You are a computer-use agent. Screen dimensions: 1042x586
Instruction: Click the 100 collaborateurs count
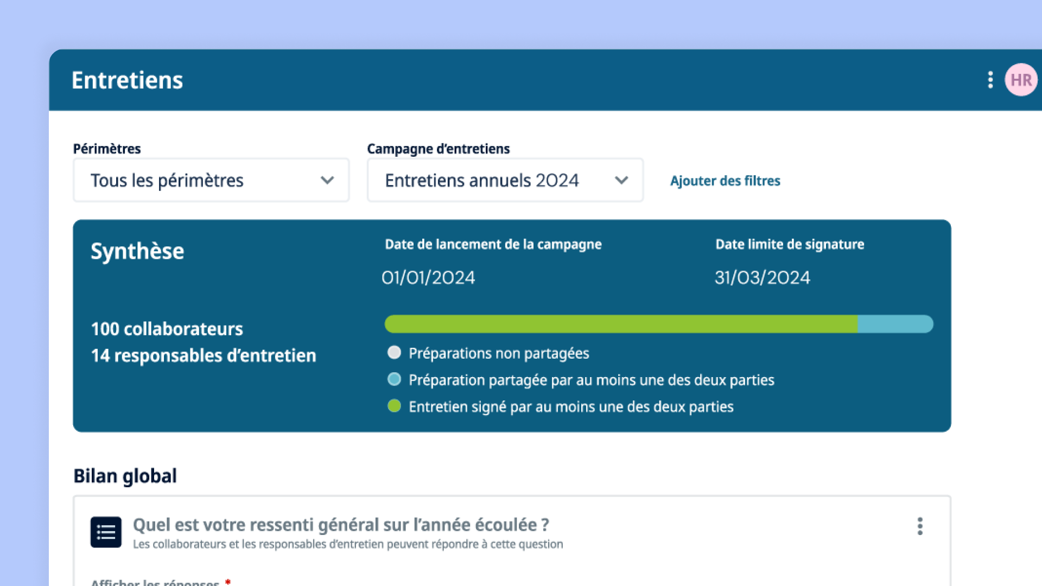pyautogui.click(x=167, y=329)
